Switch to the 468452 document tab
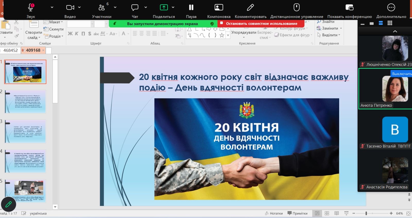412x218 pixels. click(11, 50)
